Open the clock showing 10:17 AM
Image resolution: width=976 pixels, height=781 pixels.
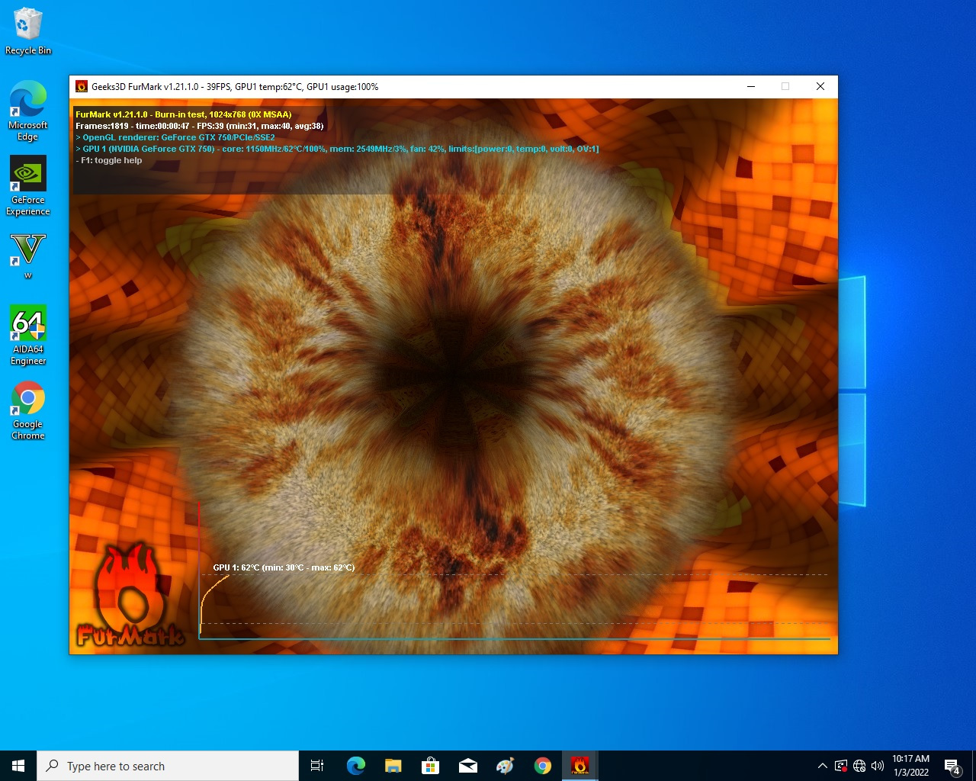tap(910, 766)
